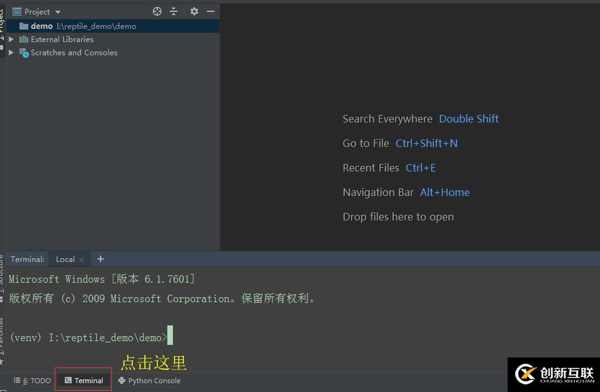Click the locate/scroll-from-source target icon
Image resolution: width=600 pixels, height=392 pixels.
tap(157, 11)
